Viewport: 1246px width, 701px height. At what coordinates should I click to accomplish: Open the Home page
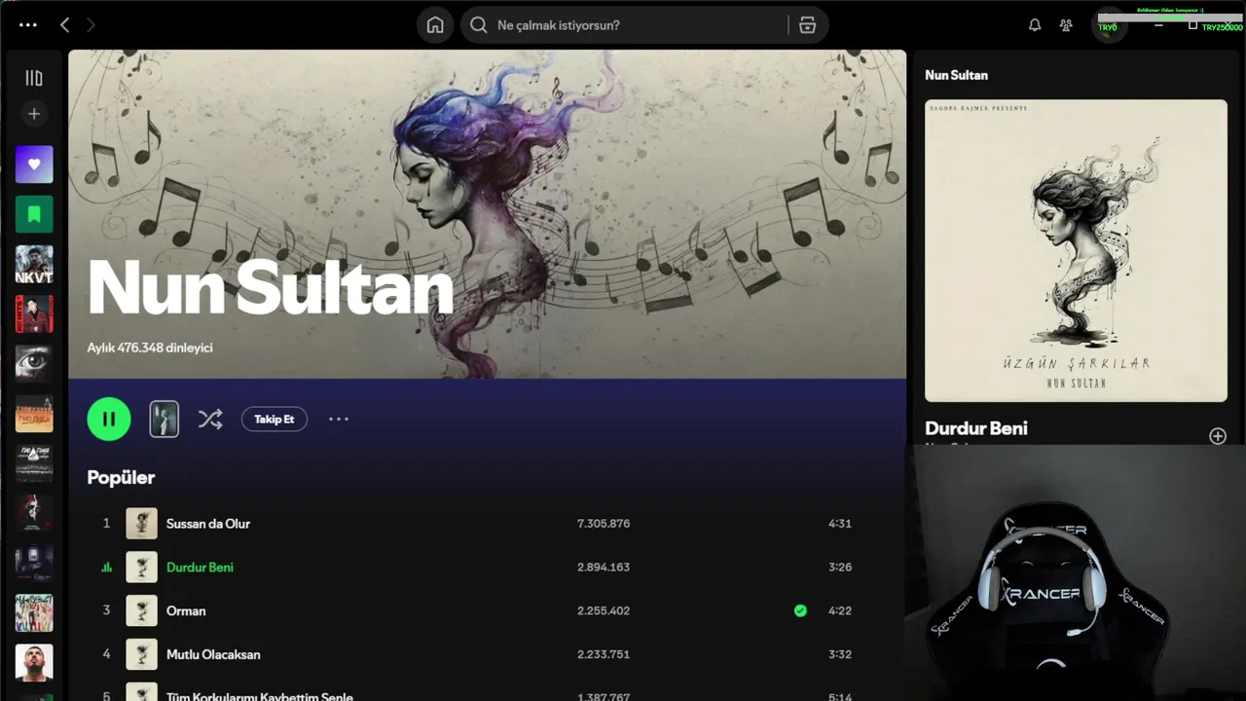[435, 25]
